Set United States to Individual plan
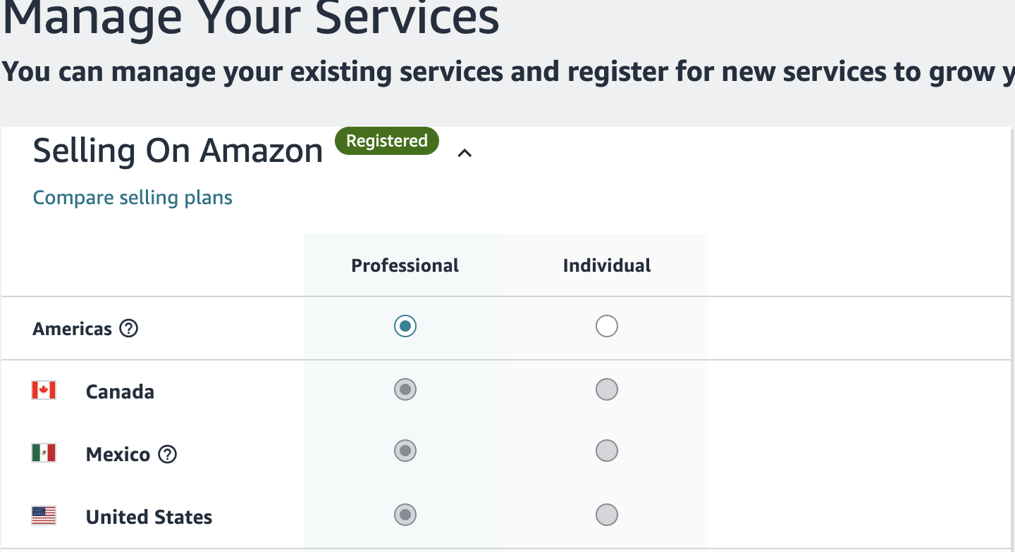This screenshot has width=1015, height=552. click(606, 515)
